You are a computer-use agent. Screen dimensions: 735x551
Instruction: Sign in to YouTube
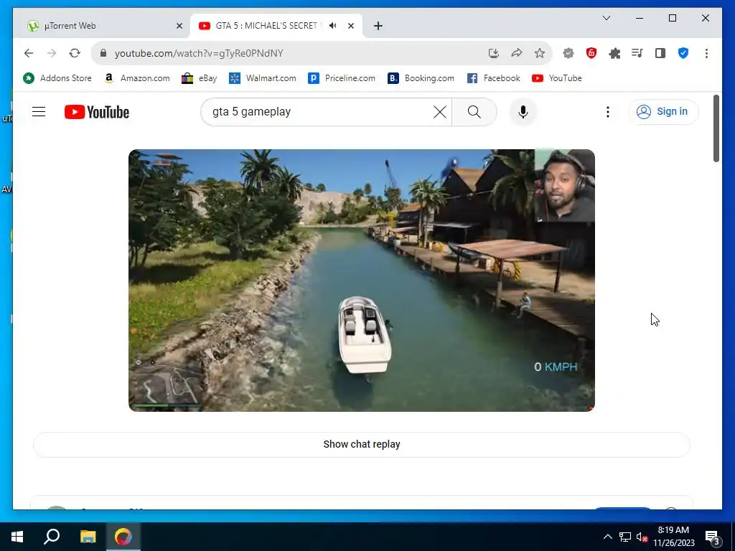tap(663, 111)
